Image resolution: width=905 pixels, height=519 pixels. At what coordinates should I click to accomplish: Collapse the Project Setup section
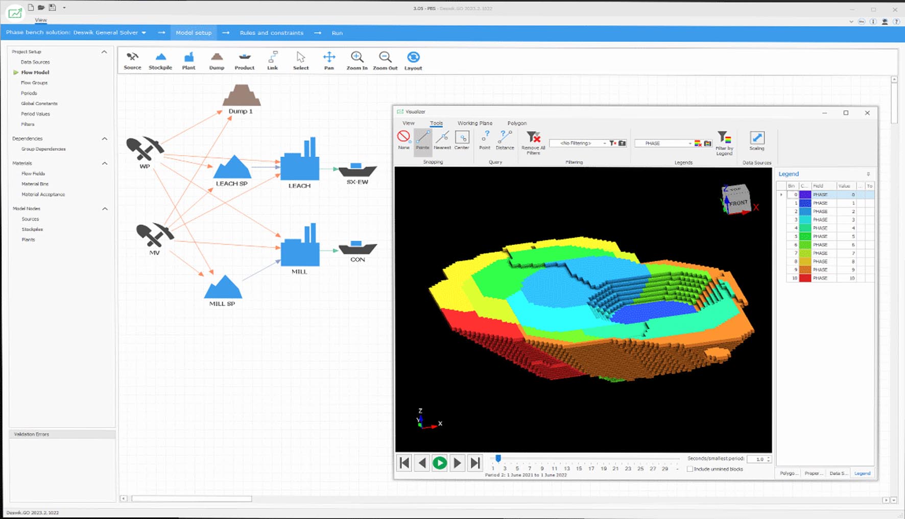[x=104, y=52]
